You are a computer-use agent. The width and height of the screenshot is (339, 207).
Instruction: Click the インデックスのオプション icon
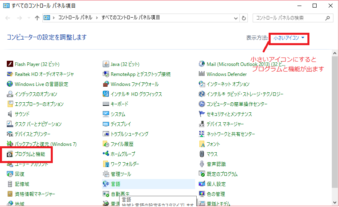(x=10, y=94)
